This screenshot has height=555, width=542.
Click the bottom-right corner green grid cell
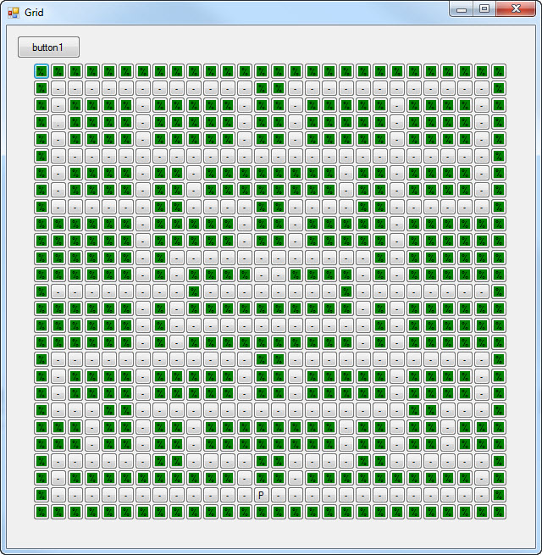click(x=499, y=512)
